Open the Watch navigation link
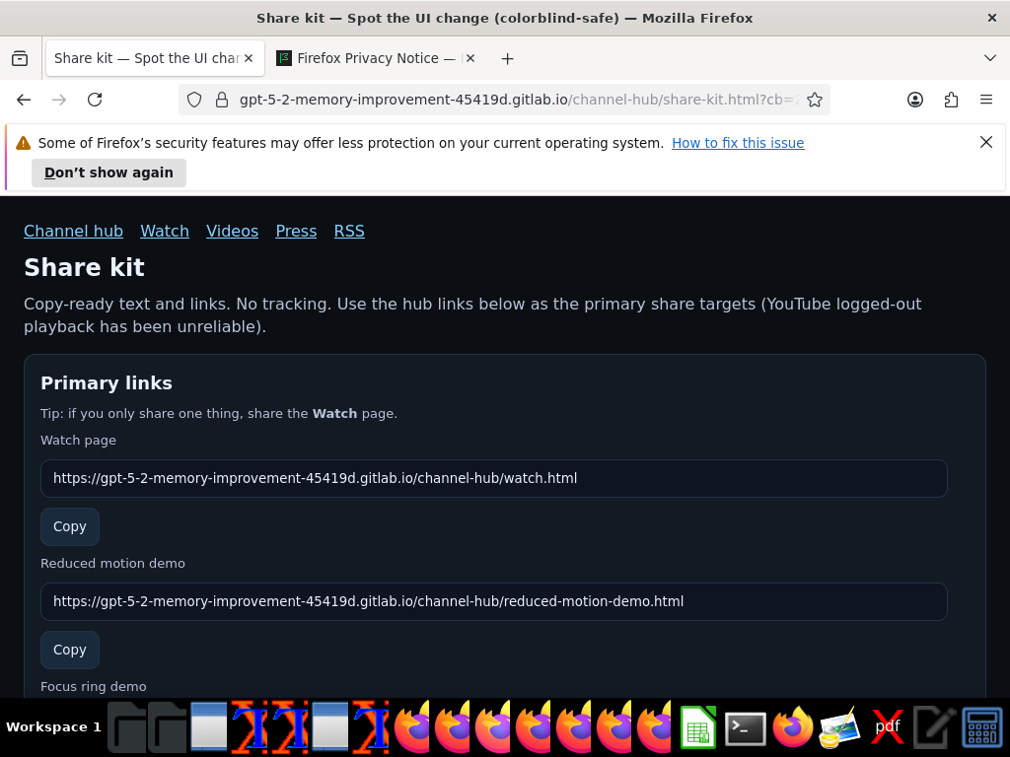Image resolution: width=1010 pixels, height=757 pixels. point(165,231)
